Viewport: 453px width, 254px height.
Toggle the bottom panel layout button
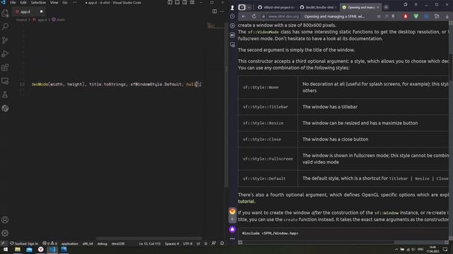tap(177, 3)
